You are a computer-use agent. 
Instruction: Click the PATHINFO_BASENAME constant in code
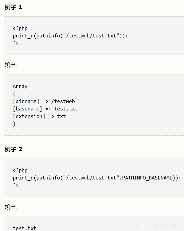pos(147,178)
